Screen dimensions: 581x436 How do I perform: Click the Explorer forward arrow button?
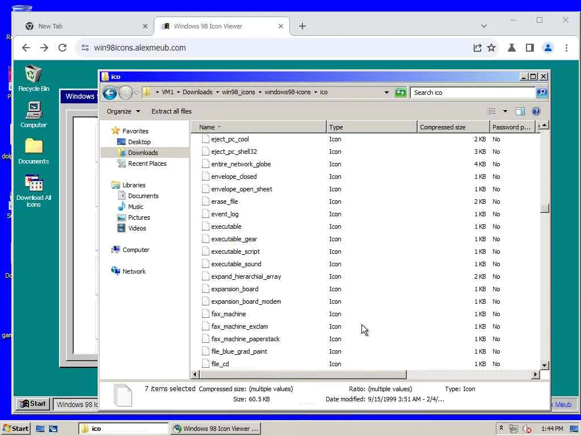(125, 93)
